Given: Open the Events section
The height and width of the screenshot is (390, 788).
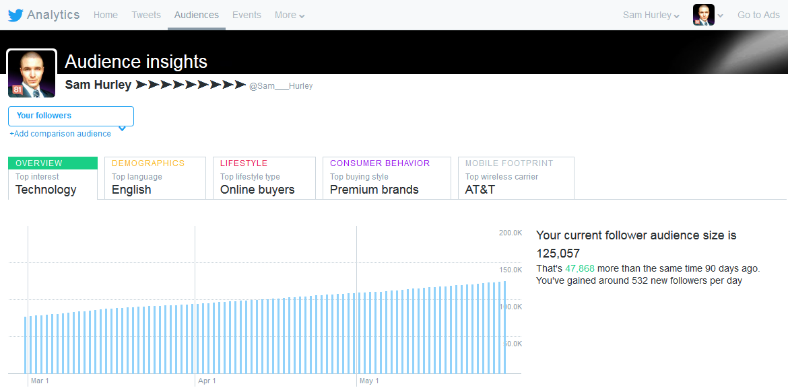Looking at the screenshot, I should tap(247, 15).
